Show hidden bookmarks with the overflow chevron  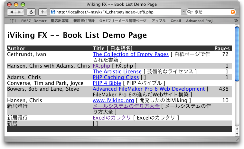(236, 21)
